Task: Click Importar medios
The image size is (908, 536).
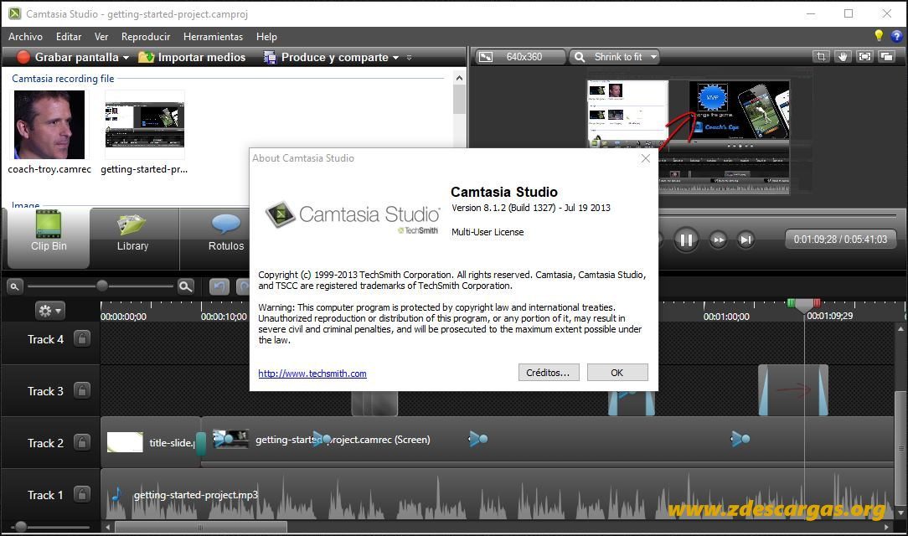Action: [192, 57]
